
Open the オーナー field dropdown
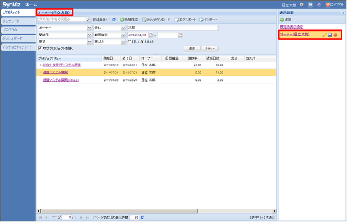click(x=90, y=28)
